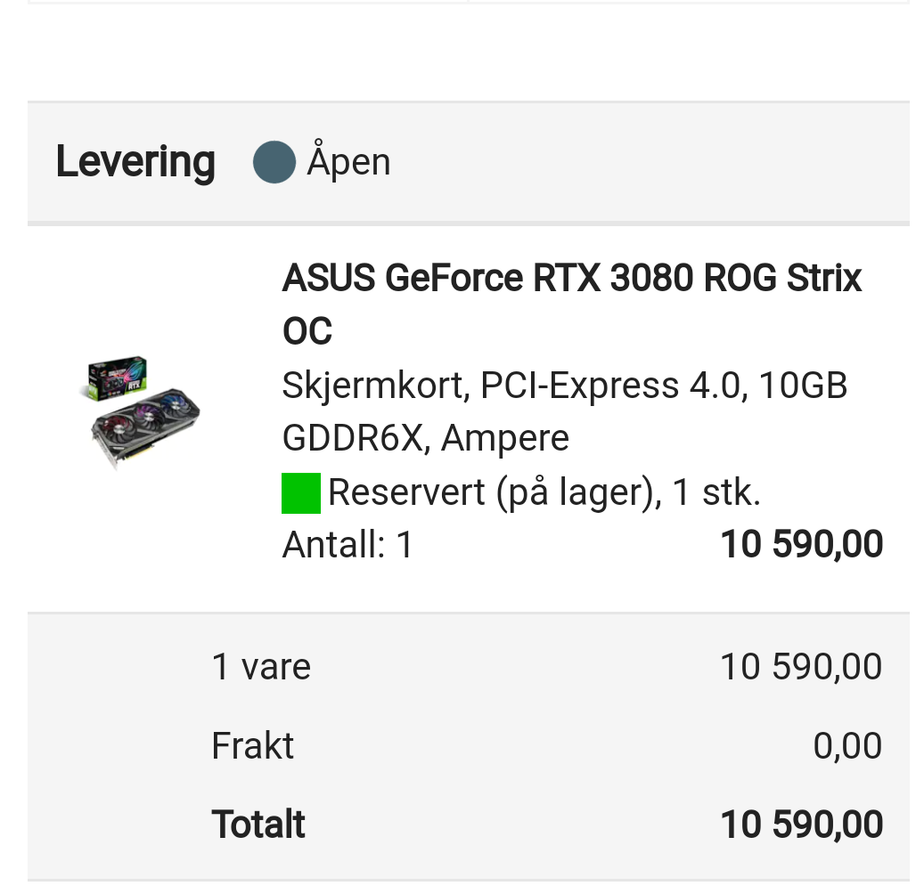Click the Frakt amount 0,00
The image size is (924, 894).
click(847, 745)
